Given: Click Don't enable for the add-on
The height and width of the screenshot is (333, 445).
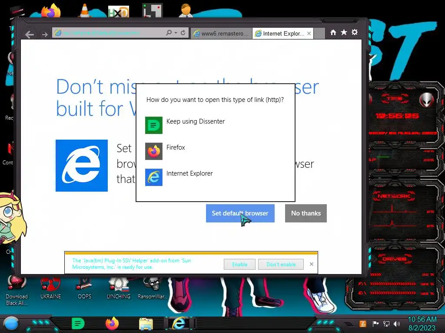Looking at the screenshot, I should point(281,264).
